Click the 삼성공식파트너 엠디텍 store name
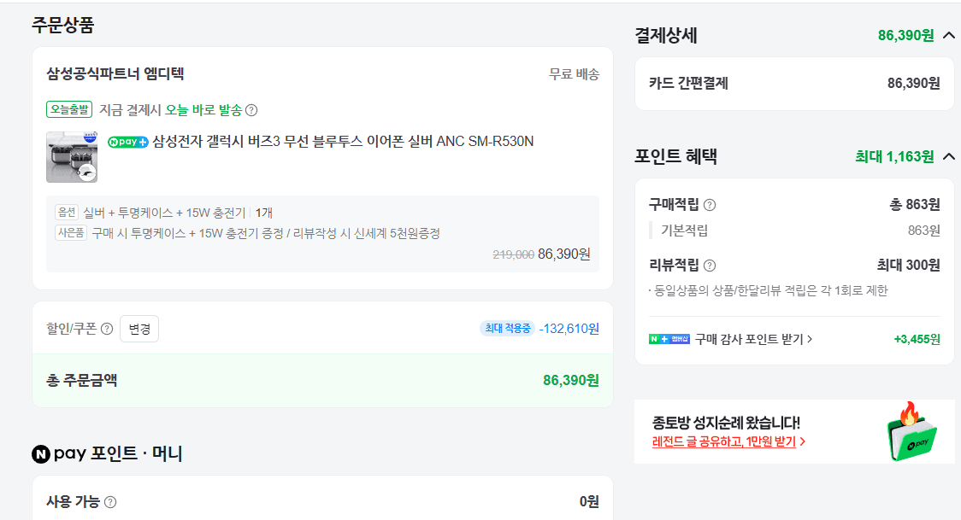961x520 pixels. [x=115, y=74]
